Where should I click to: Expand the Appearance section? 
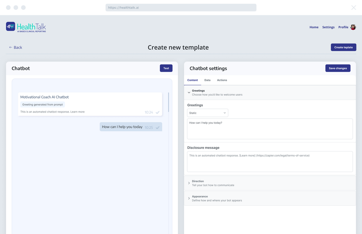point(189,198)
